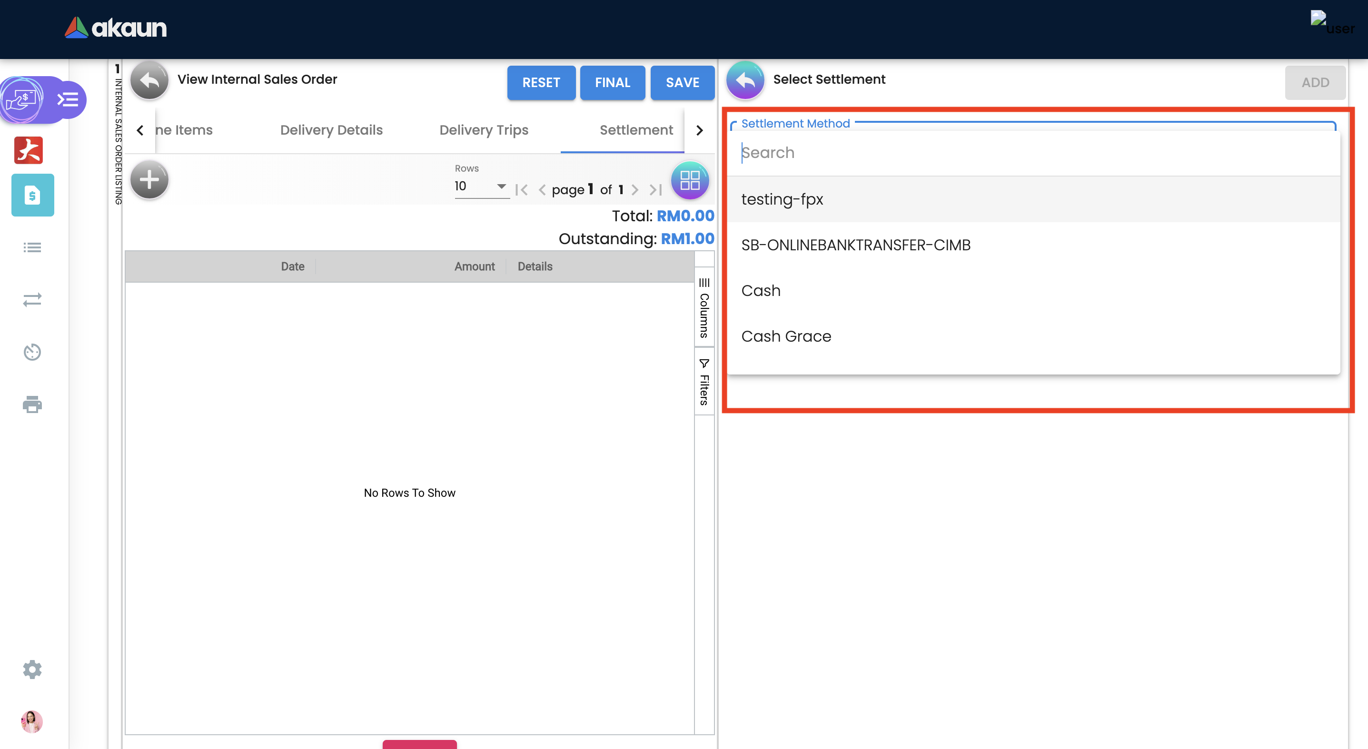Open the settings gear in sidebar
This screenshot has height=749, width=1368.
(x=32, y=670)
